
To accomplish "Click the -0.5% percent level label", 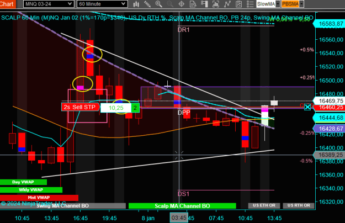I will coord(306,161).
